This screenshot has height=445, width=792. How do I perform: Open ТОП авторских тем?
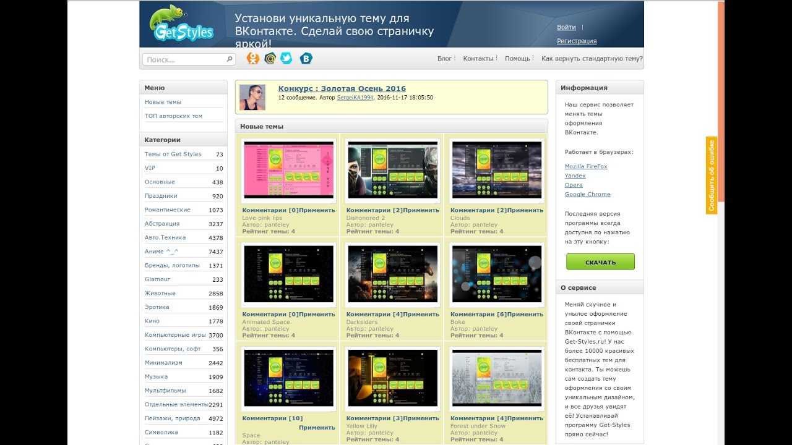point(173,116)
